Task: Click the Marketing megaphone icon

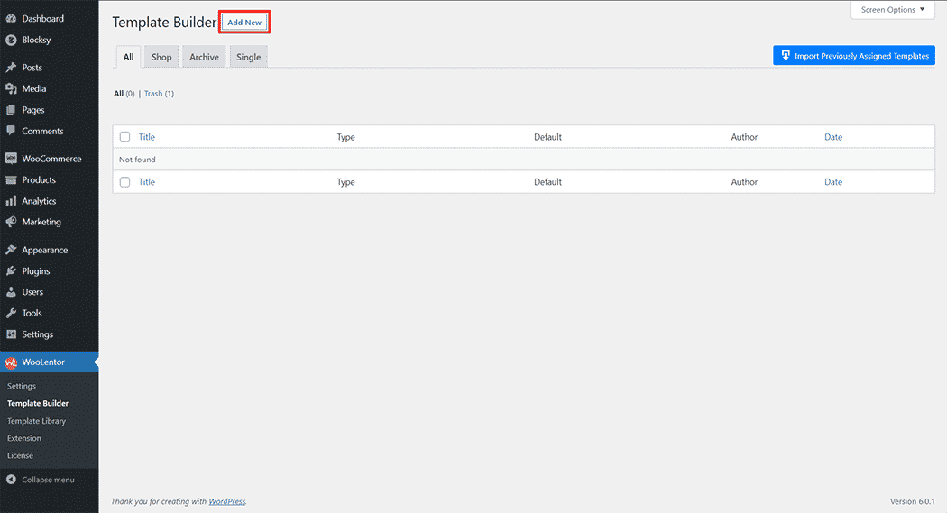Action: (x=11, y=222)
